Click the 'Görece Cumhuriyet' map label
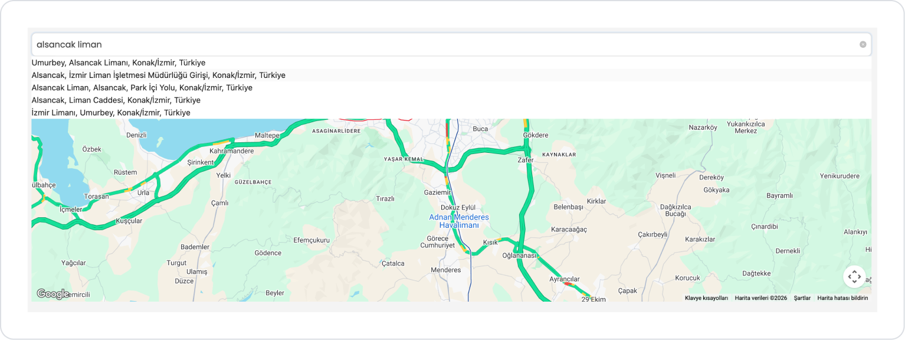This screenshot has width=905, height=340. (x=438, y=241)
